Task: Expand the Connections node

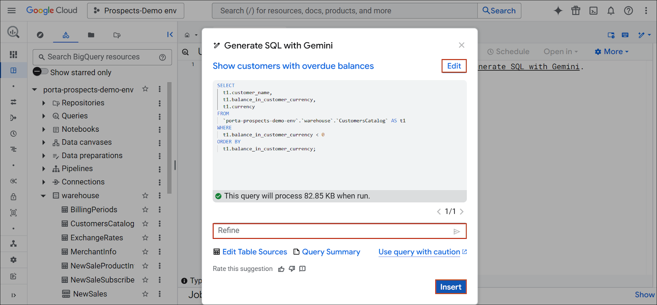Action: pos(44,182)
